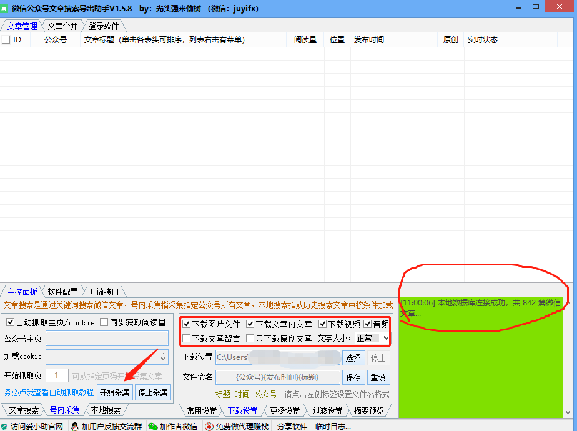
Task: Click 保存 to save file naming
Action: tap(353, 377)
